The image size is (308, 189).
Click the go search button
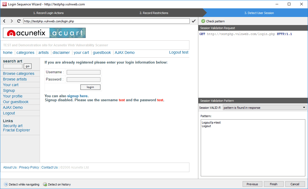pyautogui.click(x=28, y=66)
